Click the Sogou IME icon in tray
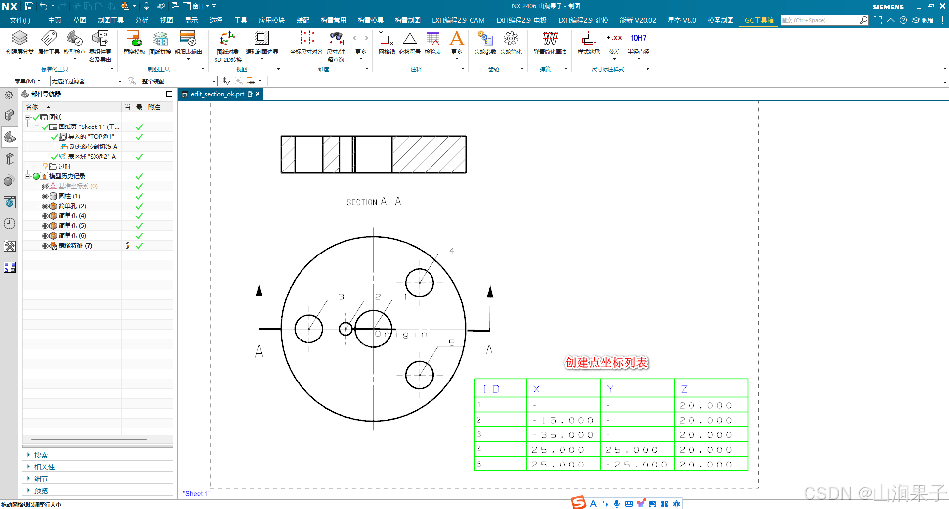This screenshot has height=509, width=949. point(578,503)
